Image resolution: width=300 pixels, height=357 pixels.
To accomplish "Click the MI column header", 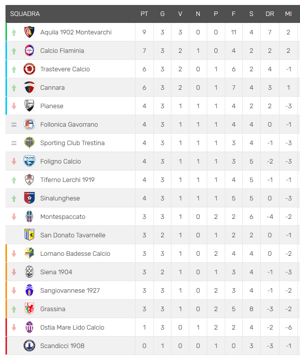I will click(289, 14).
